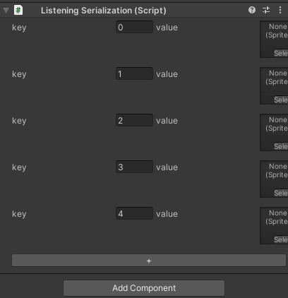
Task: Click the Add Component button
Action: tap(144, 288)
